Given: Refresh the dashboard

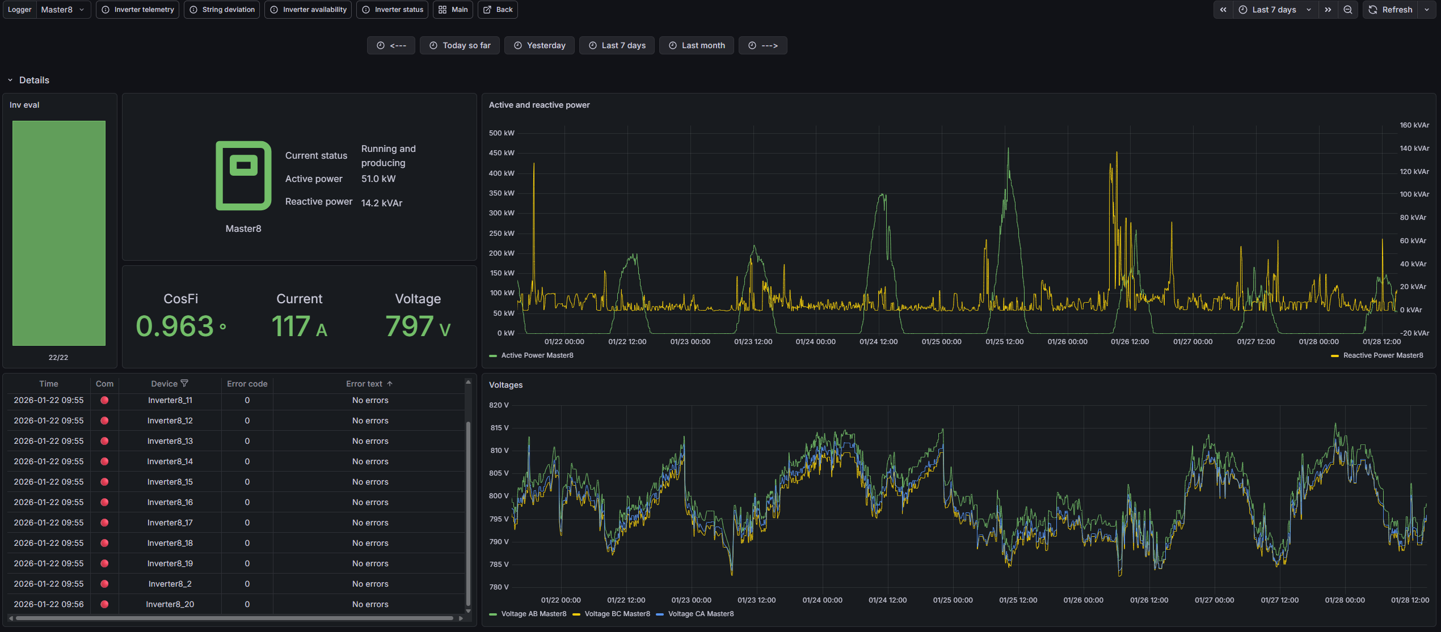Looking at the screenshot, I should pos(1390,10).
